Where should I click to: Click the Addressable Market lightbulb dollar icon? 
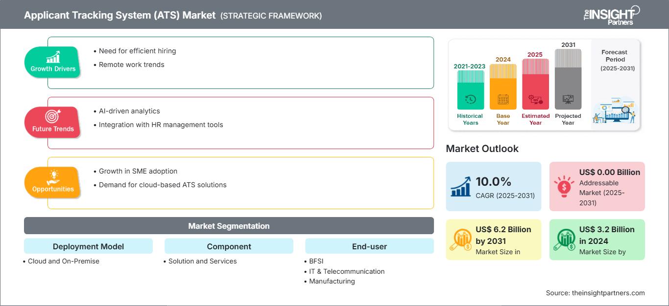(x=564, y=186)
